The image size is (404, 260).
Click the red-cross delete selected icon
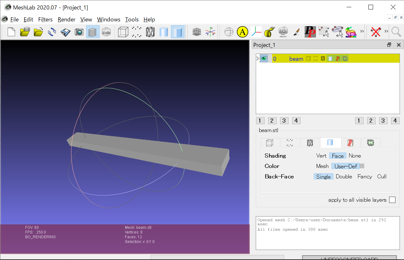tap(375, 32)
